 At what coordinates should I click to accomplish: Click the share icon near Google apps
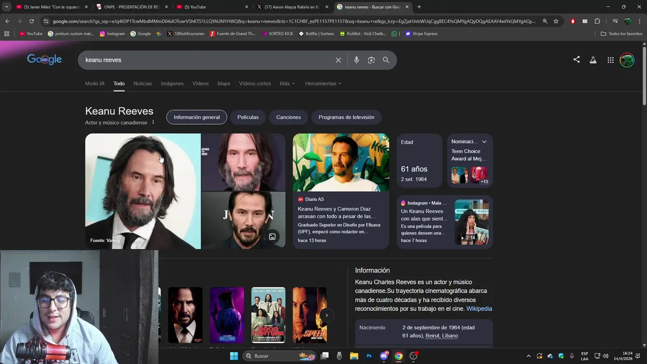pos(576,60)
